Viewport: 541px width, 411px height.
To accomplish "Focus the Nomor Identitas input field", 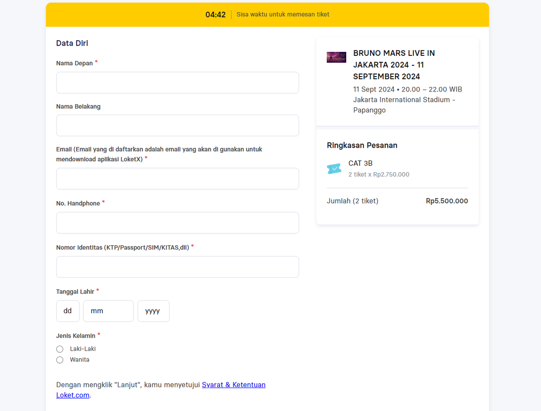I will point(178,267).
